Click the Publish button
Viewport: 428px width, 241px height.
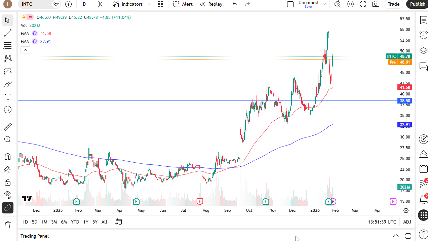coord(418,4)
